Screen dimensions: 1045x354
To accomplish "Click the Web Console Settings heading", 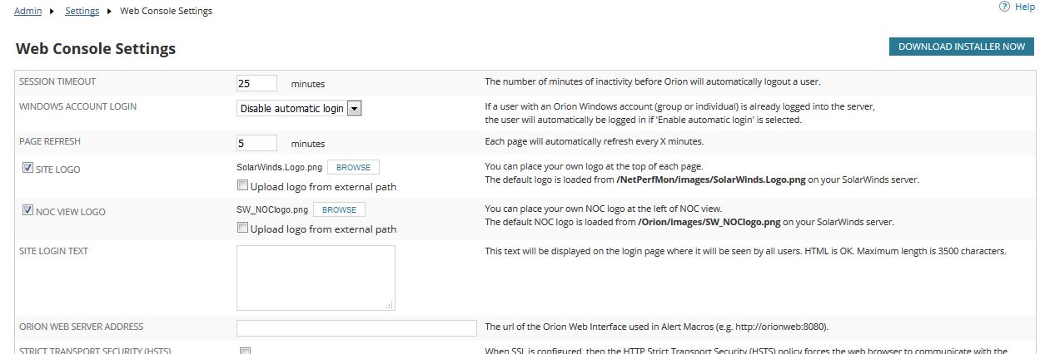I will pos(96,48).
